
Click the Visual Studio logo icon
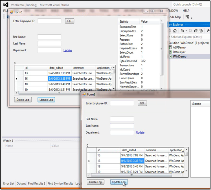coord(6,5)
